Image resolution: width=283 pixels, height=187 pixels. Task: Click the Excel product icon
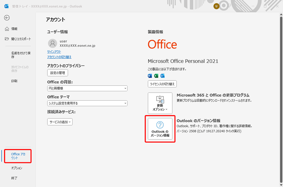pos(156,76)
